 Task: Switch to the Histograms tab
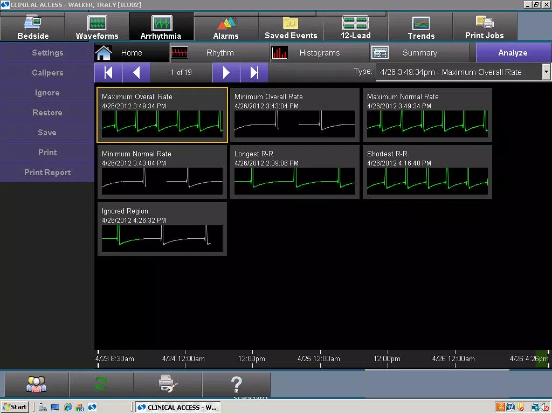[x=319, y=53]
